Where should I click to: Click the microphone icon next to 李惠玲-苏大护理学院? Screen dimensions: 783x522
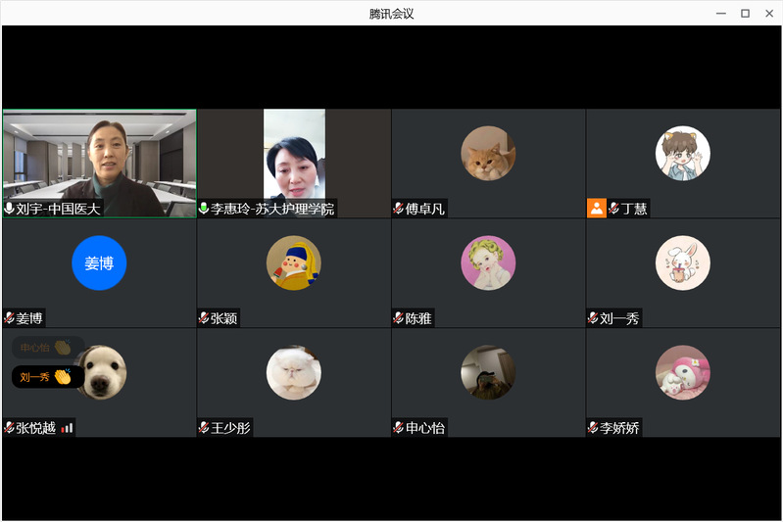click(204, 209)
